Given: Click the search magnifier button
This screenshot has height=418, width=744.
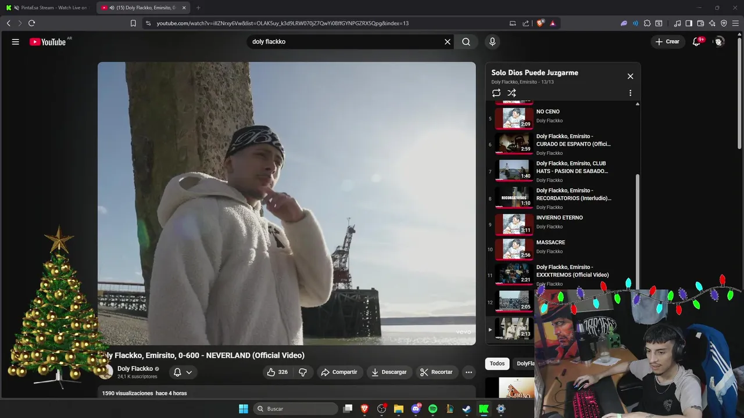Looking at the screenshot, I should tap(466, 42).
